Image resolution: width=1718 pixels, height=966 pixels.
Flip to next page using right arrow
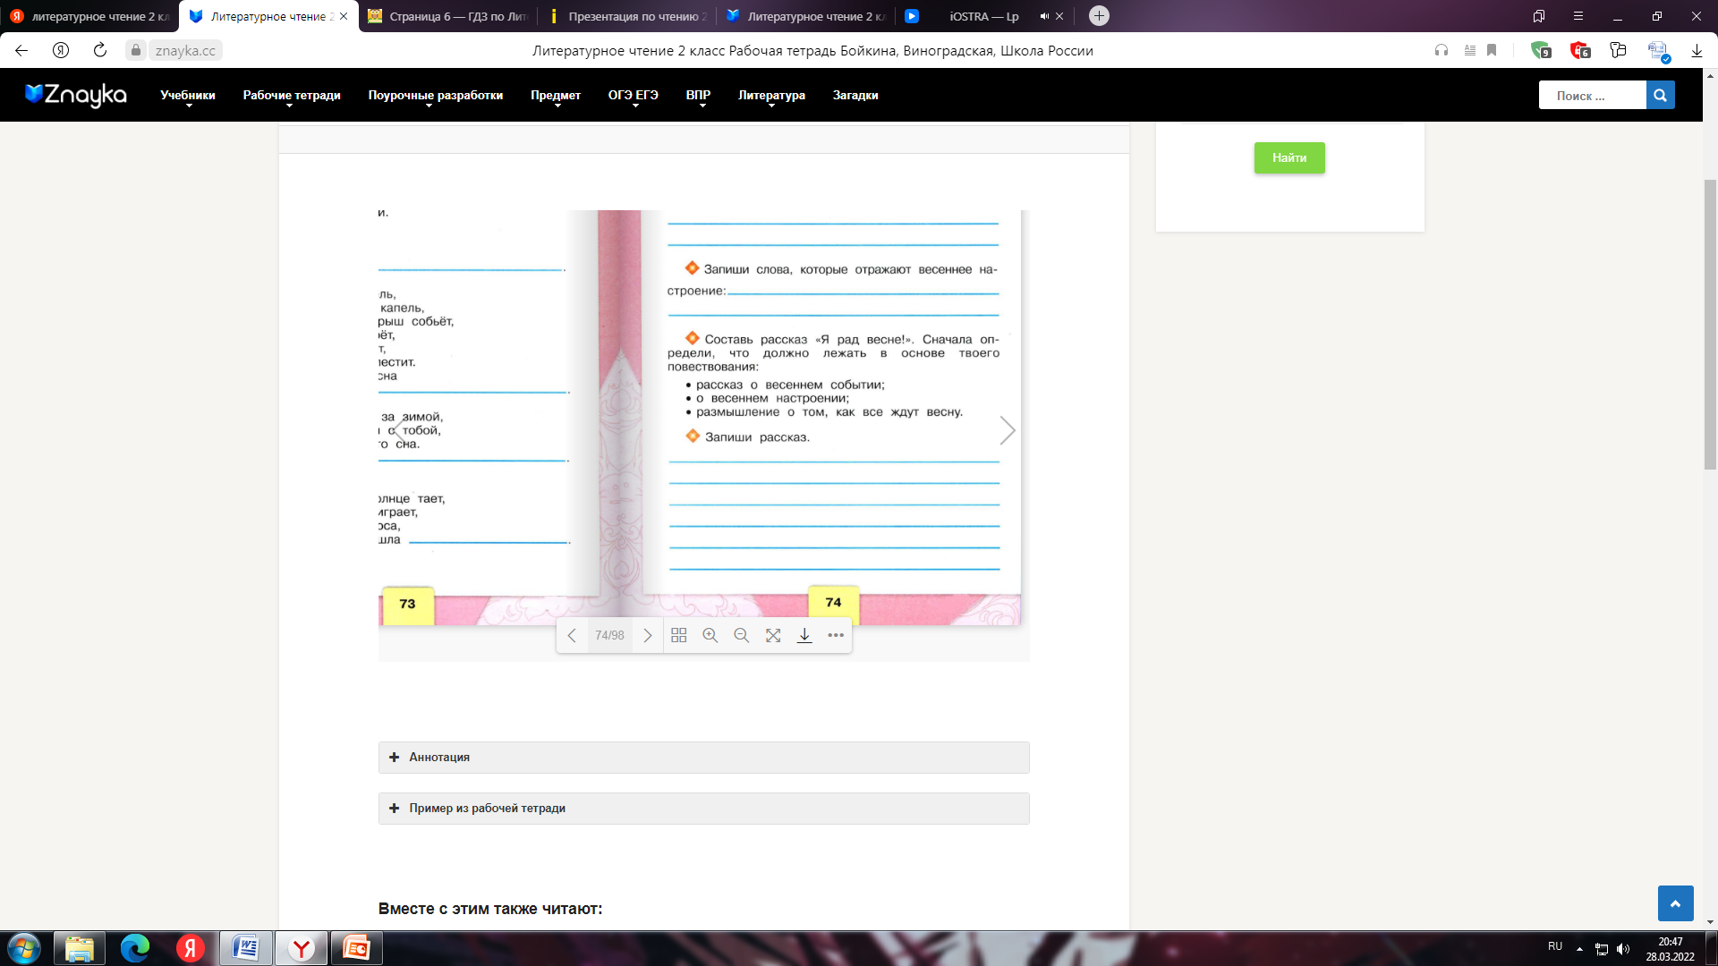(1008, 430)
